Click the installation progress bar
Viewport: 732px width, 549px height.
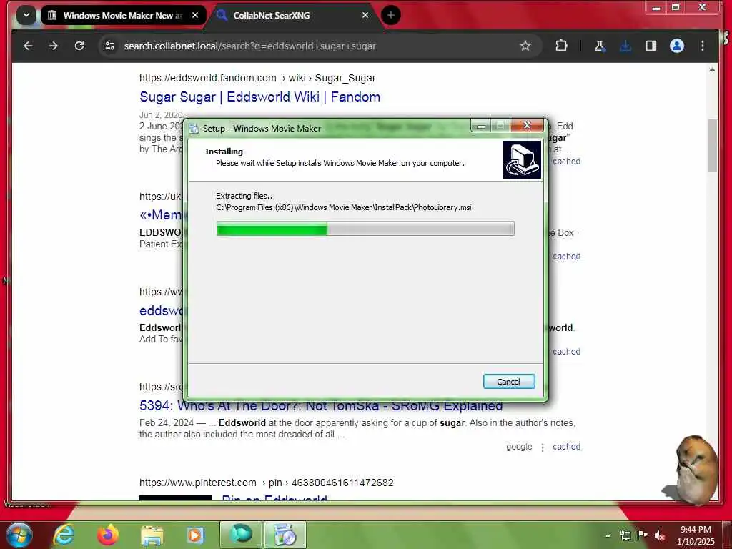pos(365,229)
